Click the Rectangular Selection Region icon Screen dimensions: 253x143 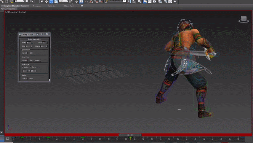(x=37, y=2)
